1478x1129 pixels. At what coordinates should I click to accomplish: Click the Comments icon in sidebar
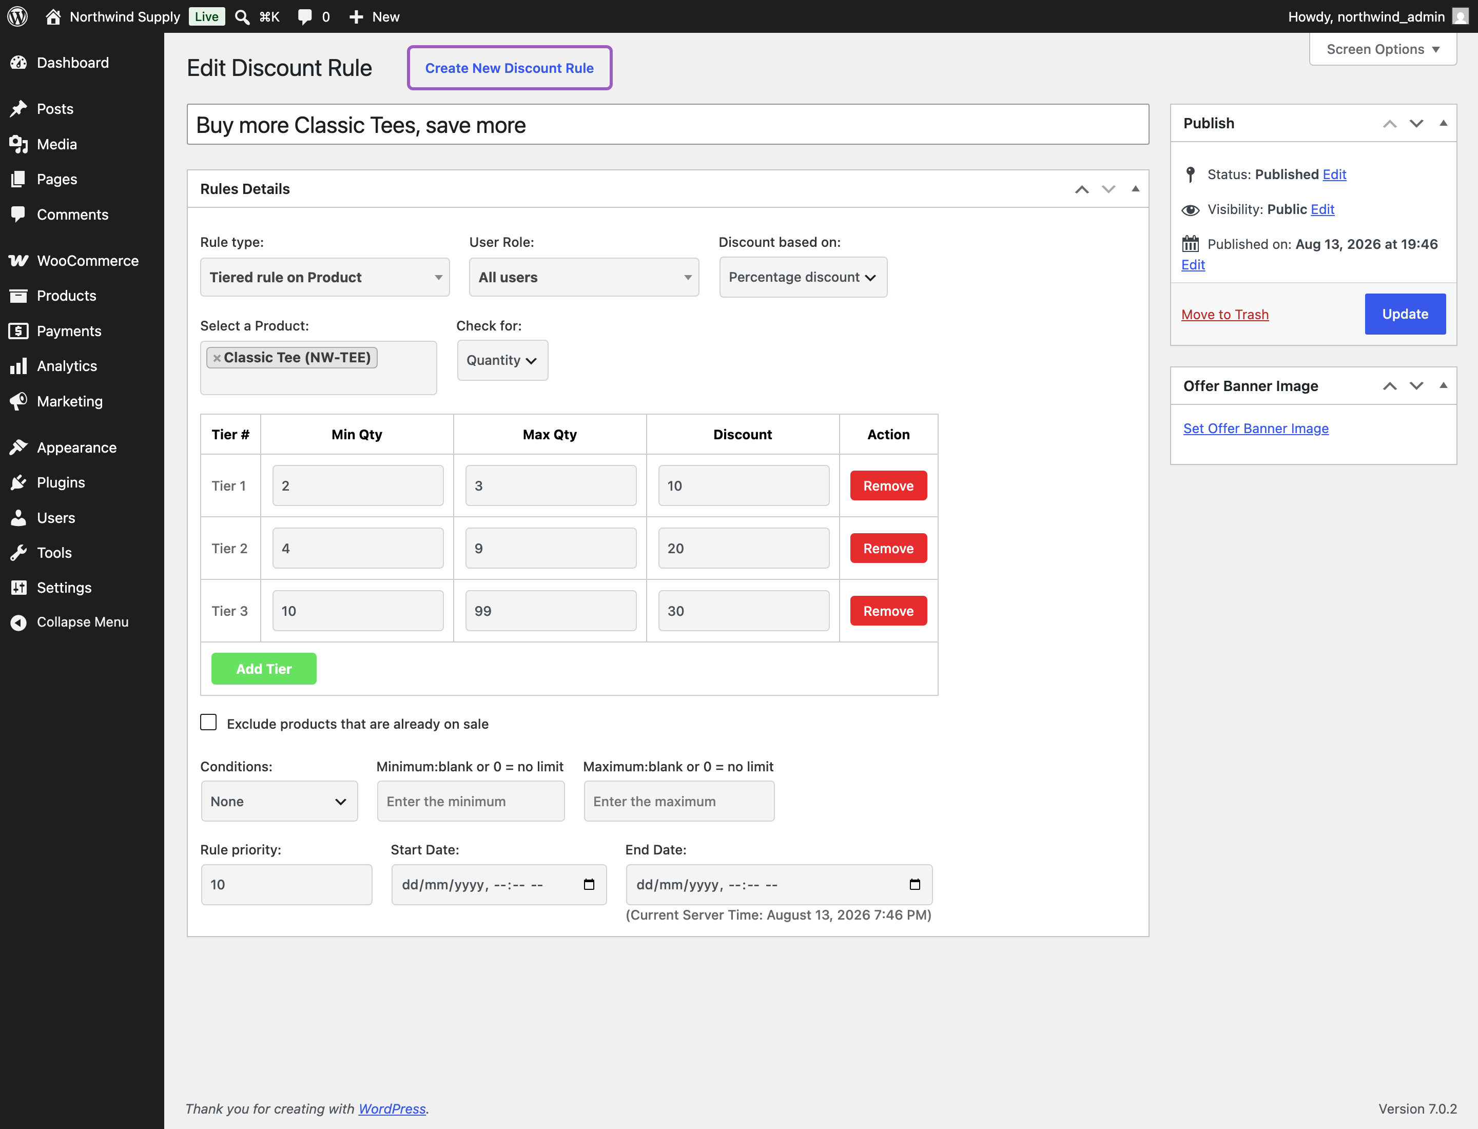(19, 215)
